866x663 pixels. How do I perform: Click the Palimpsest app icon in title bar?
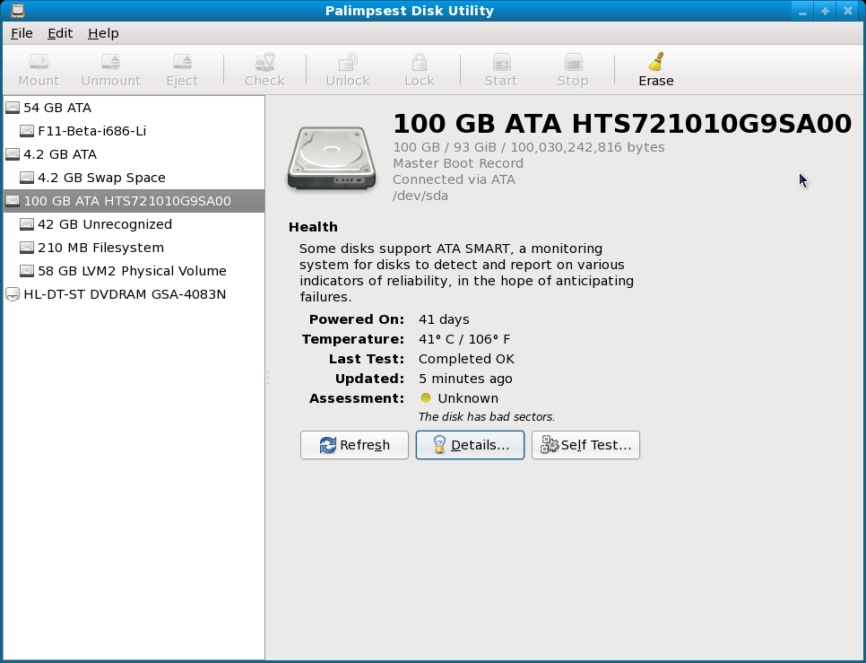18,11
